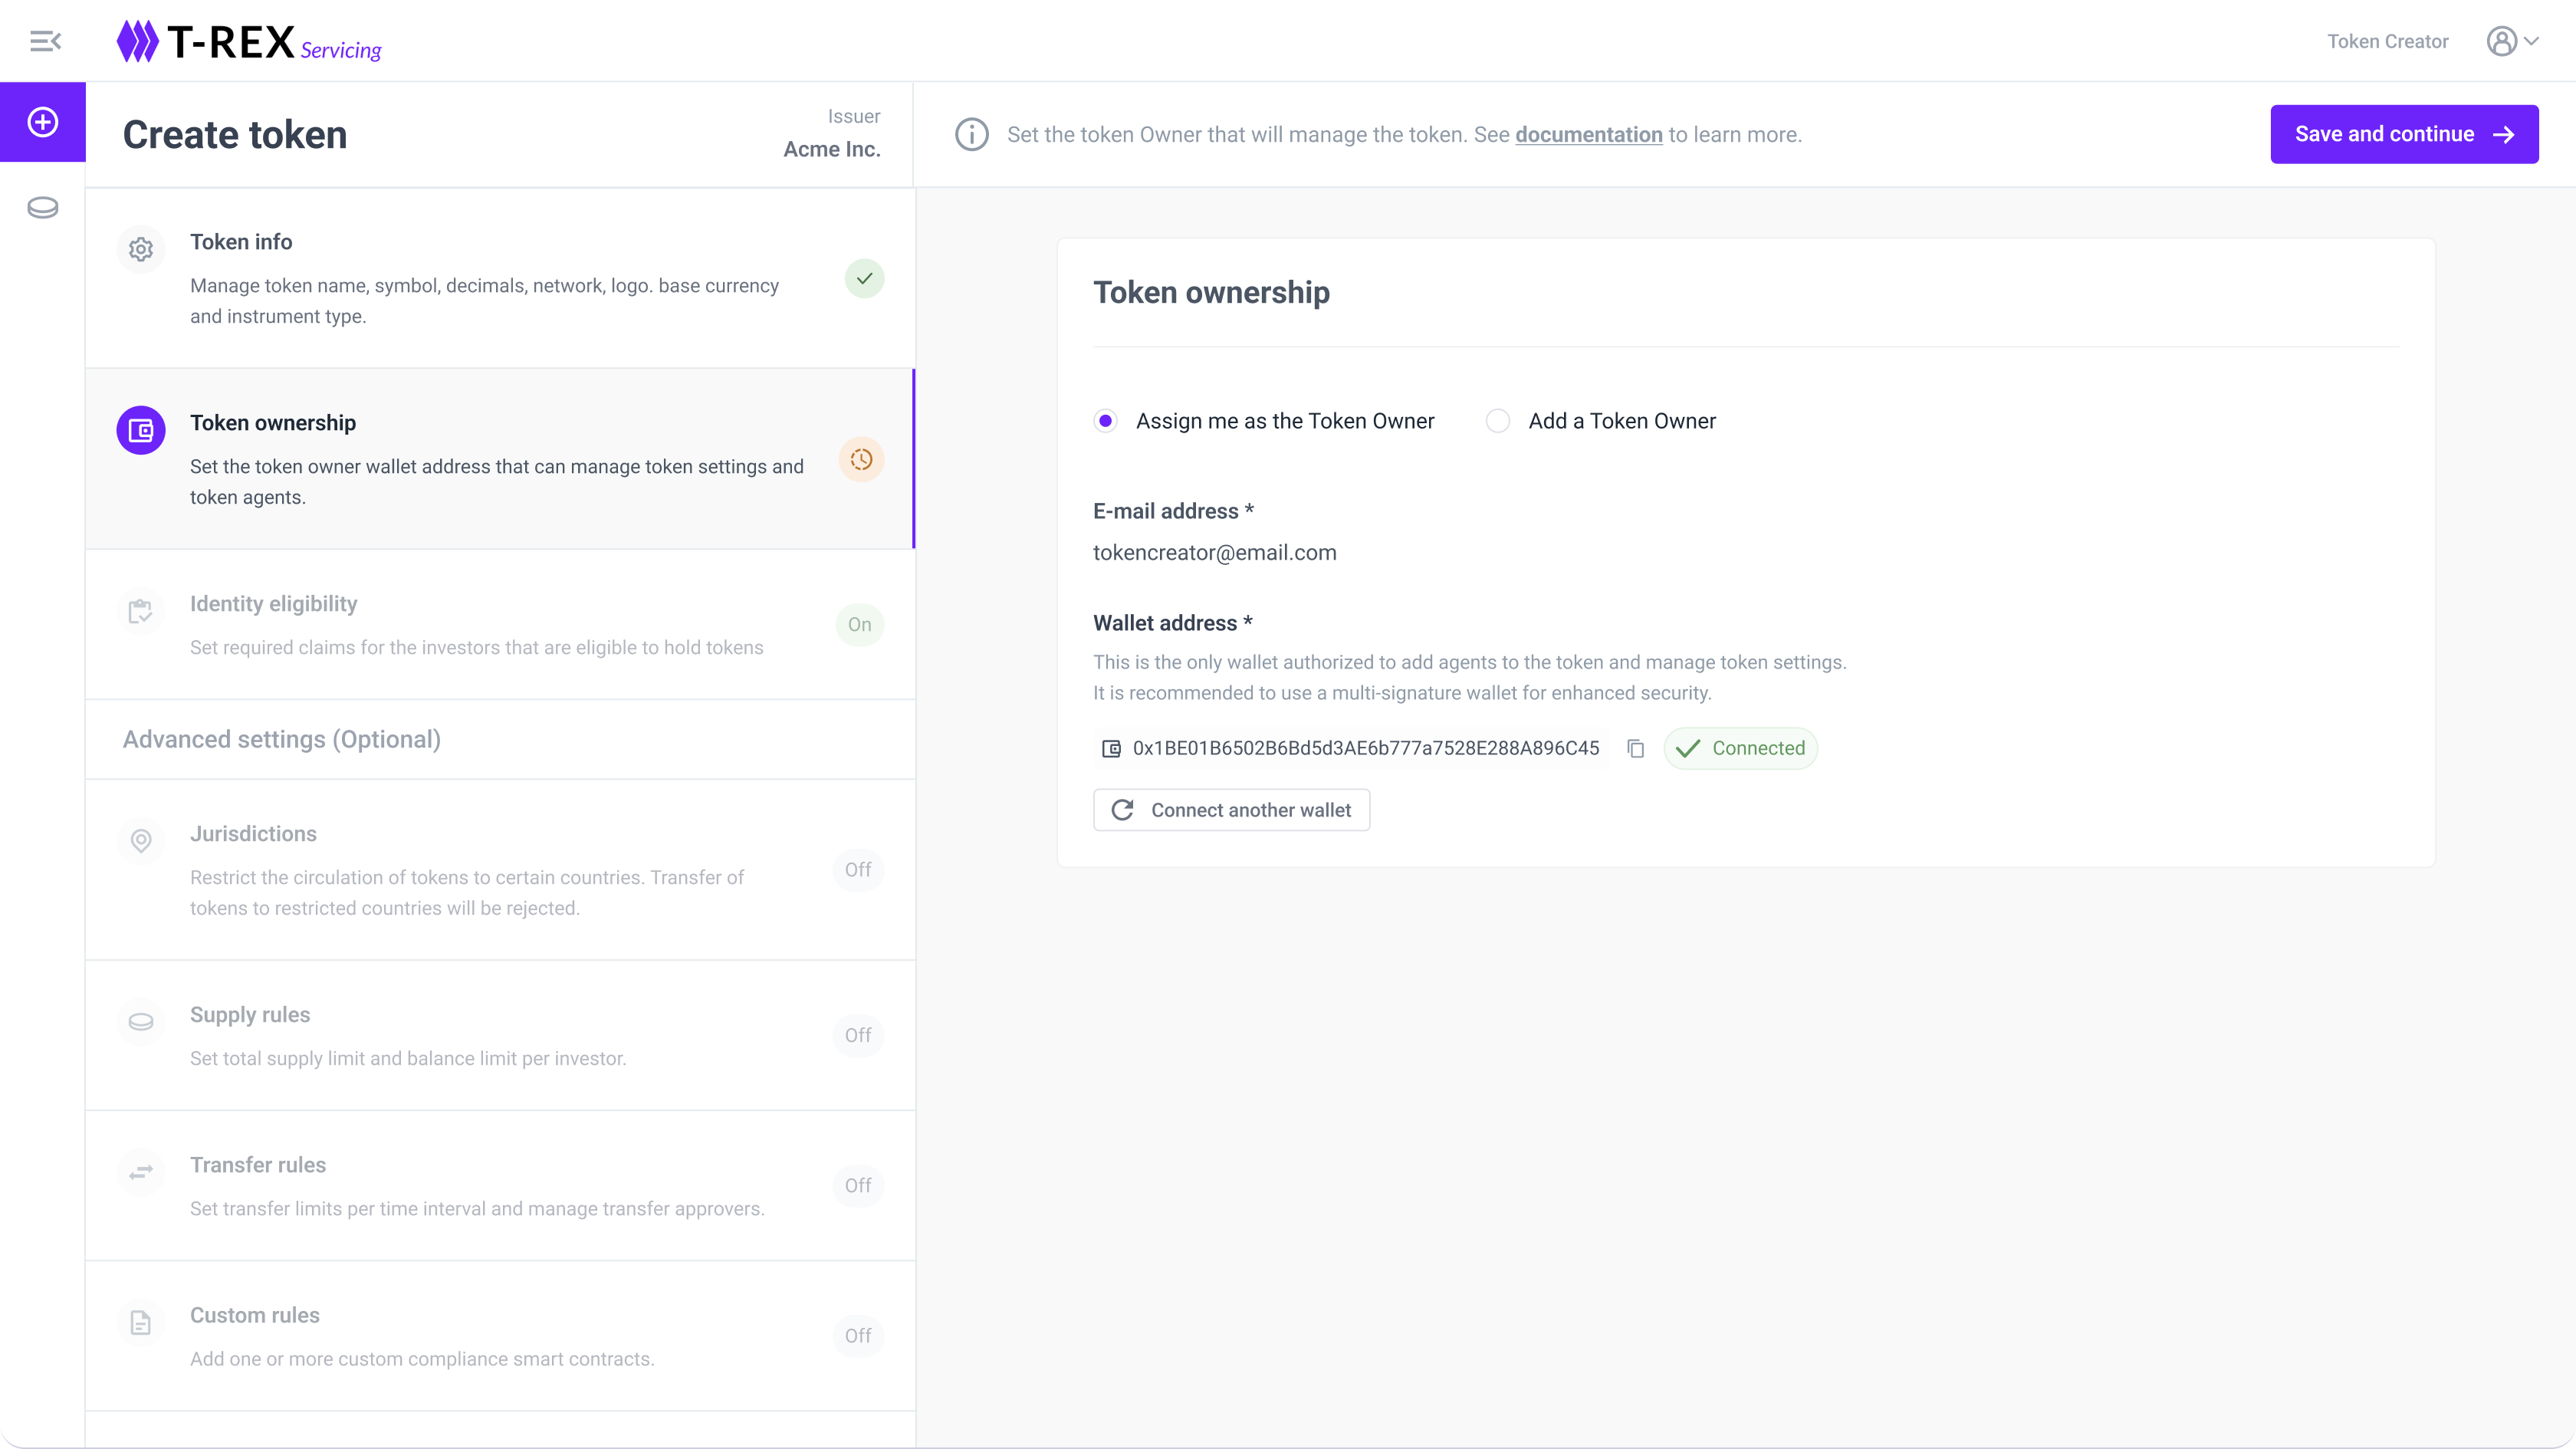2576x1449 pixels.
Task: Click Connect another wallet button
Action: pos(1231,810)
